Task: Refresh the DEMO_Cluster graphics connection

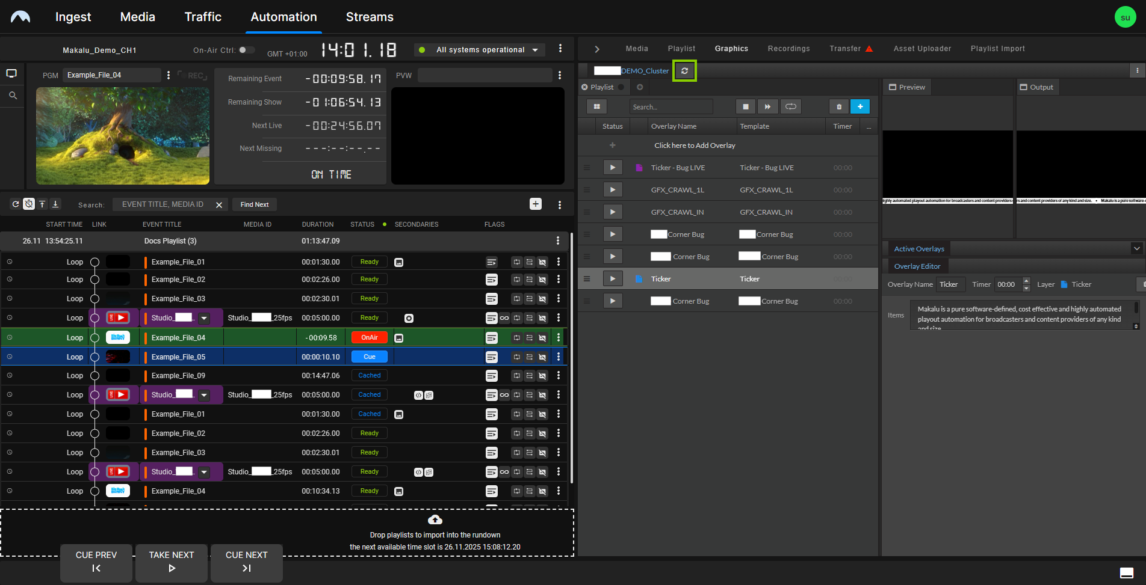Action: click(684, 70)
